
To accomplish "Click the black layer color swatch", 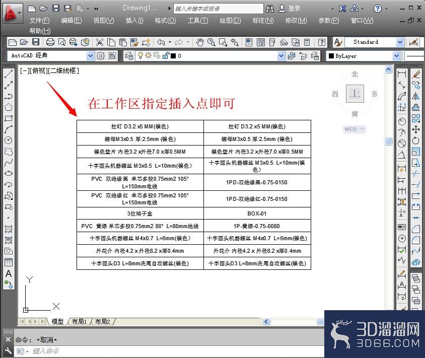I will pos(173,56).
